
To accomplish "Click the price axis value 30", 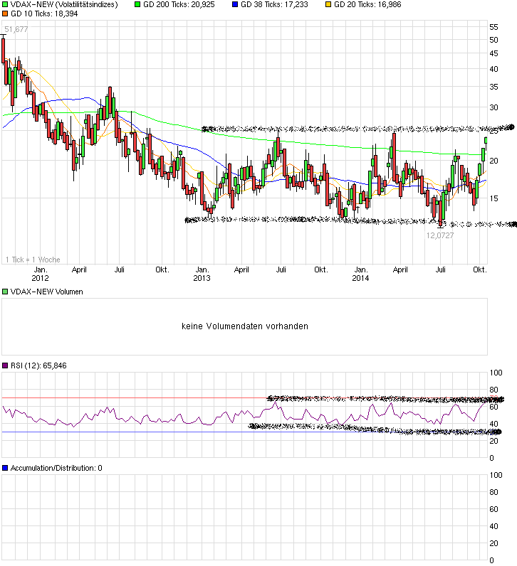I will point(493,107).
